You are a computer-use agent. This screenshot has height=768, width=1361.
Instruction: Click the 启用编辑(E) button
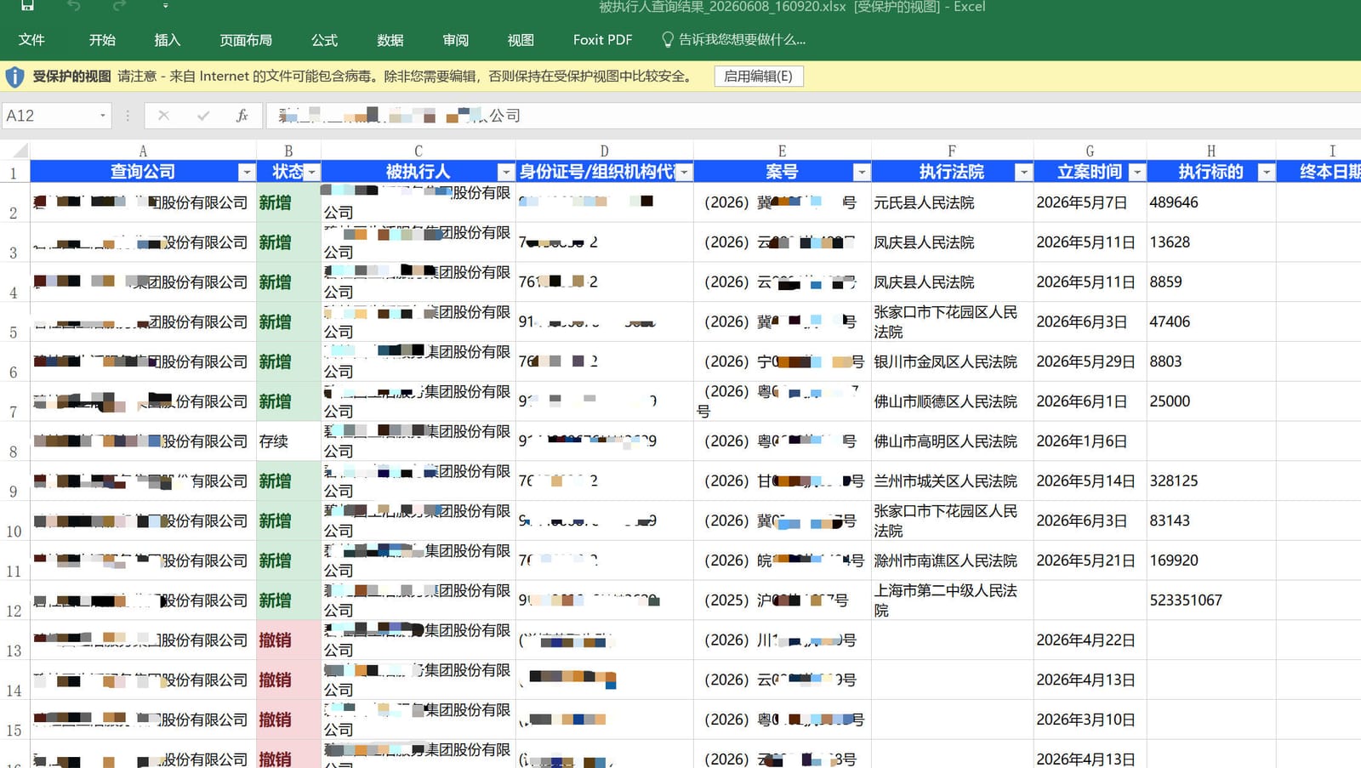point(758,77)
